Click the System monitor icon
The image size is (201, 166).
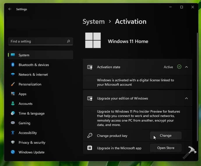tap(13, 55)
